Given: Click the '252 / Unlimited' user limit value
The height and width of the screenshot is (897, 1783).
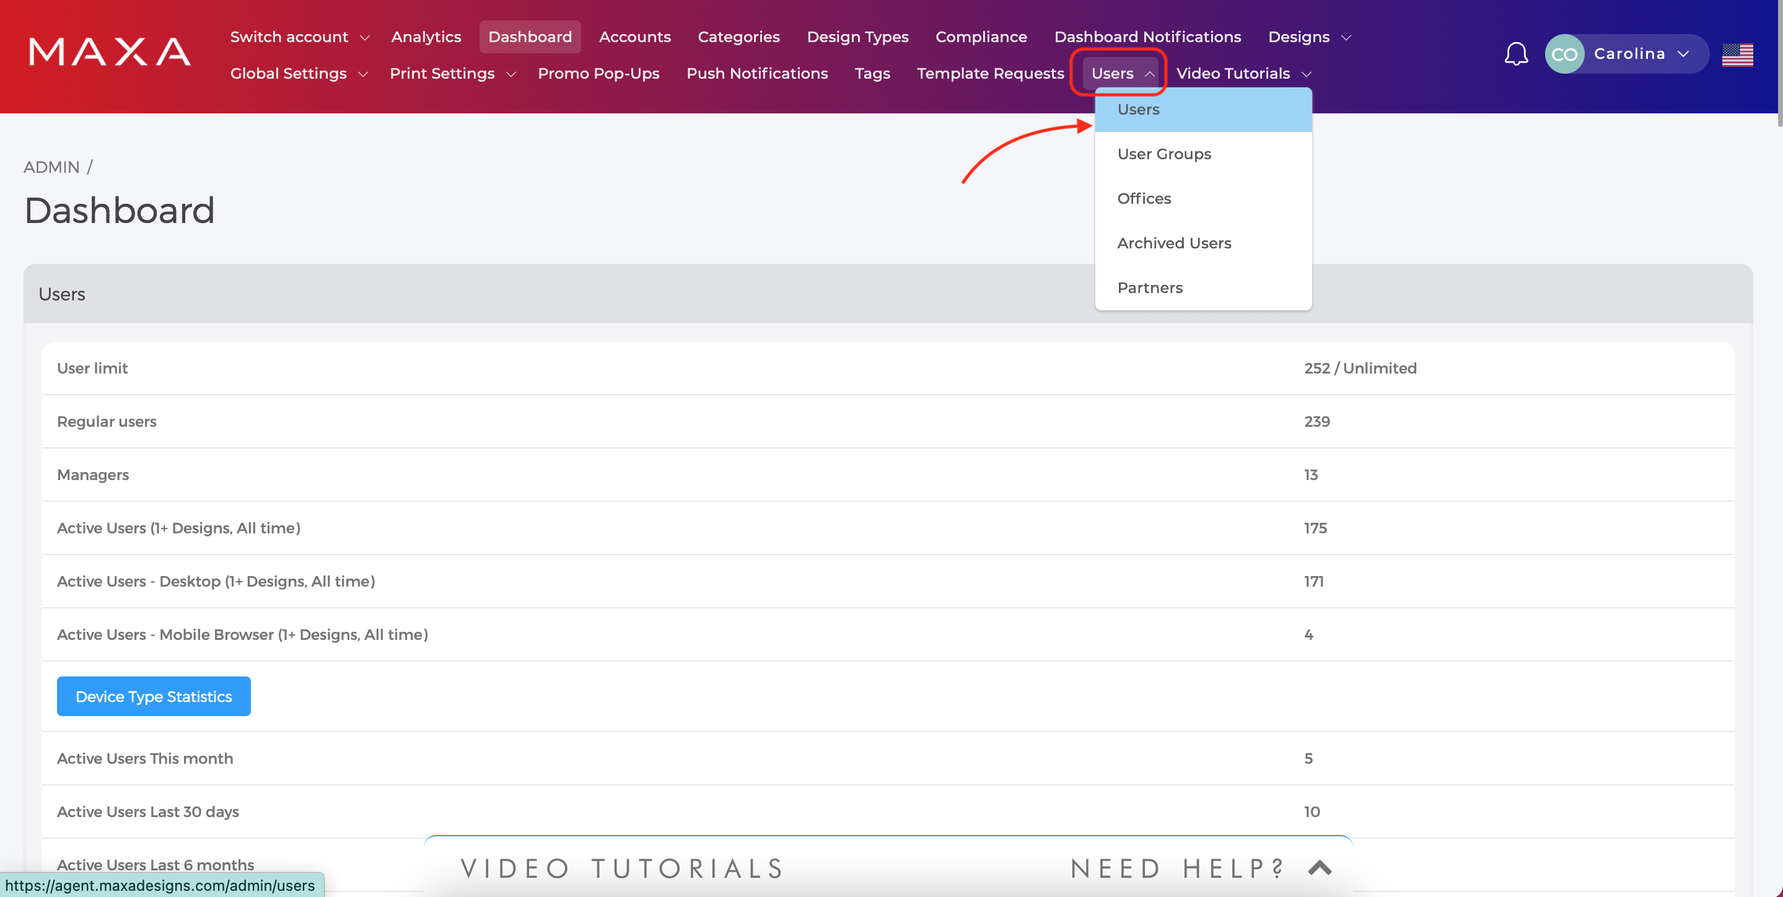Looking at the screenshot, I should [1360, 368].
